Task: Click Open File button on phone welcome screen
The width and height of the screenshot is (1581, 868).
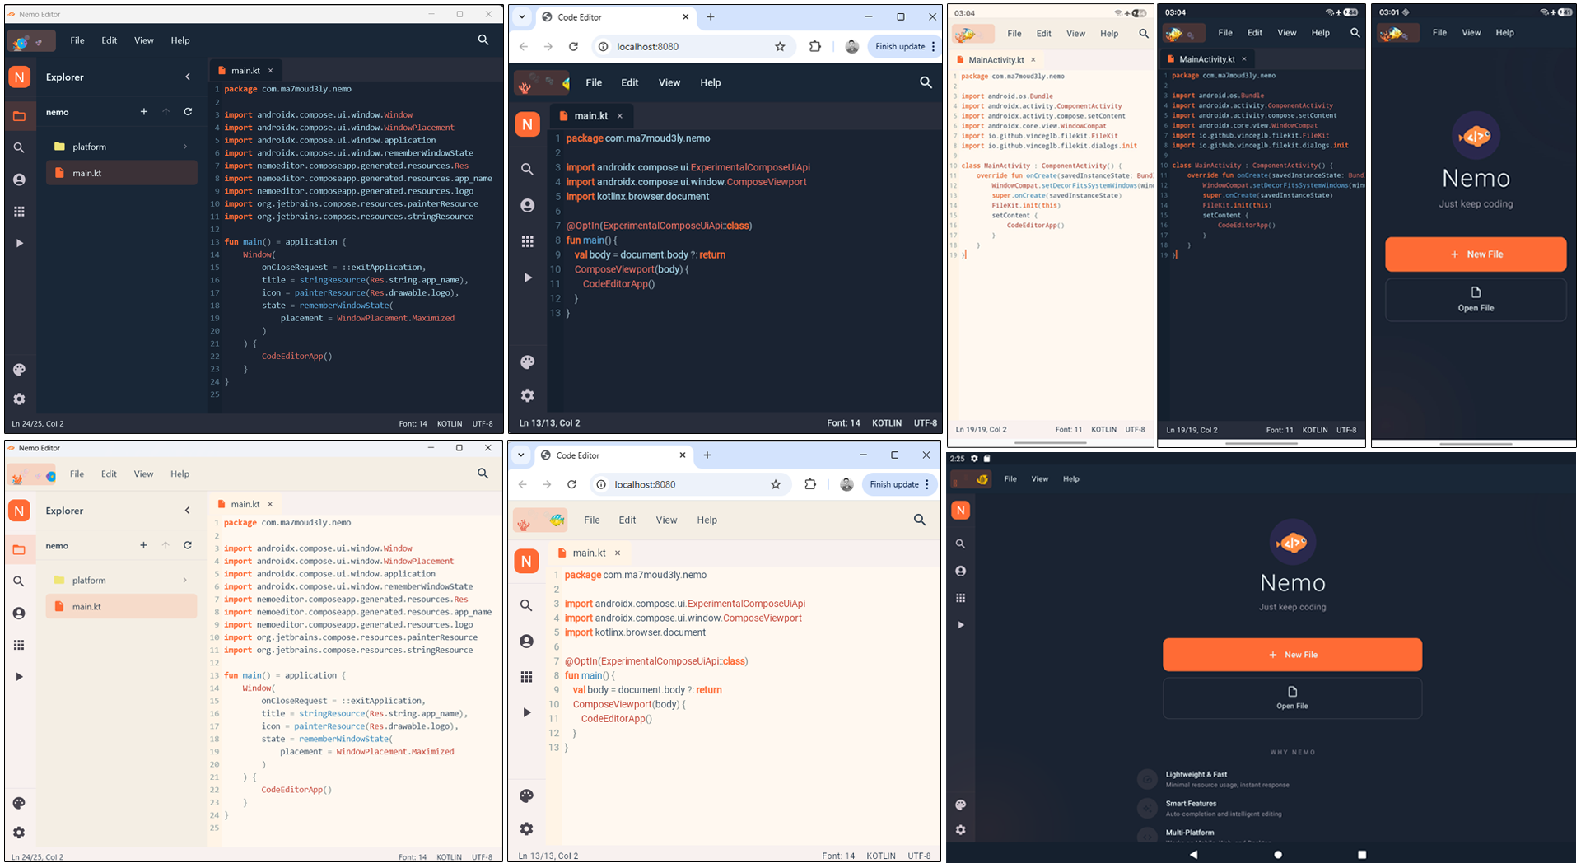Action: (1476, 300)
